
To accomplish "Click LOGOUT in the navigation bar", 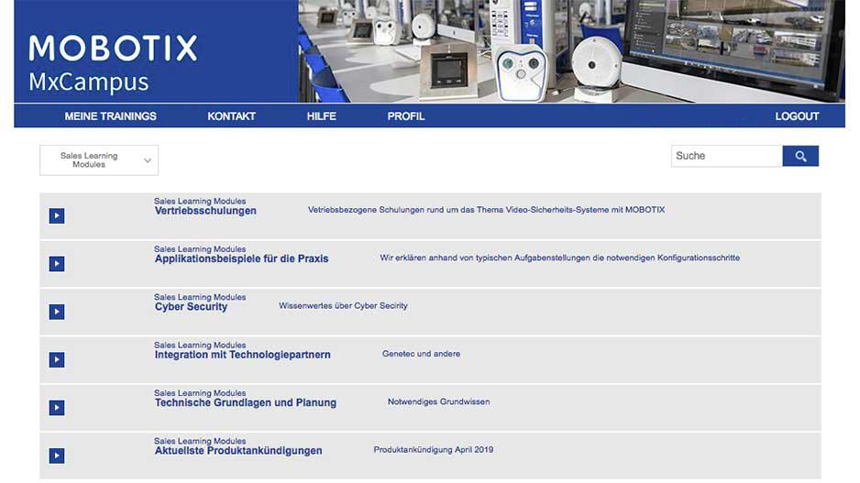I will [797, 116].
